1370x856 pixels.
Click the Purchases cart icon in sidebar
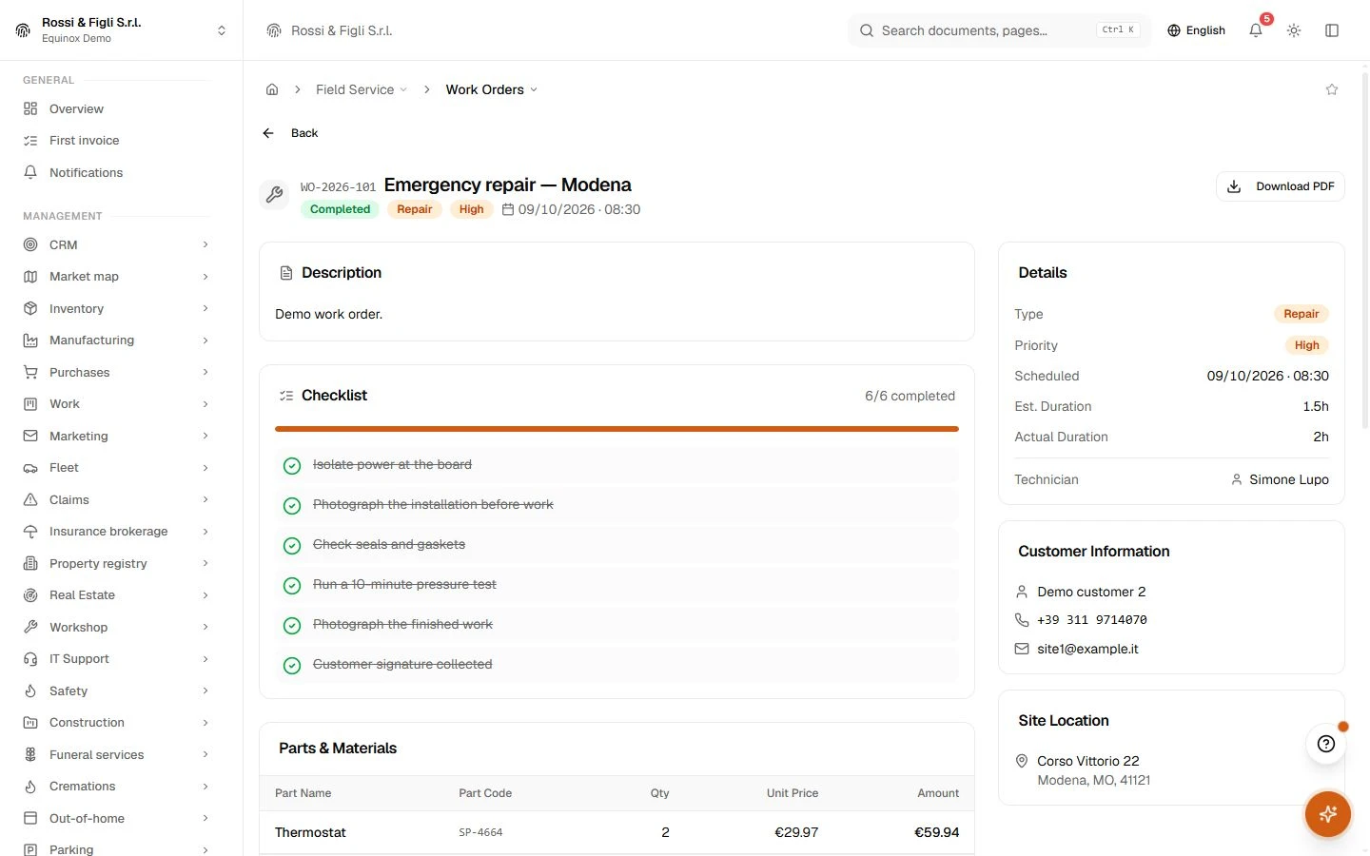pos(30,373)
